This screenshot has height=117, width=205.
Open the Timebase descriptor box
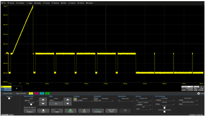[187, 88]
